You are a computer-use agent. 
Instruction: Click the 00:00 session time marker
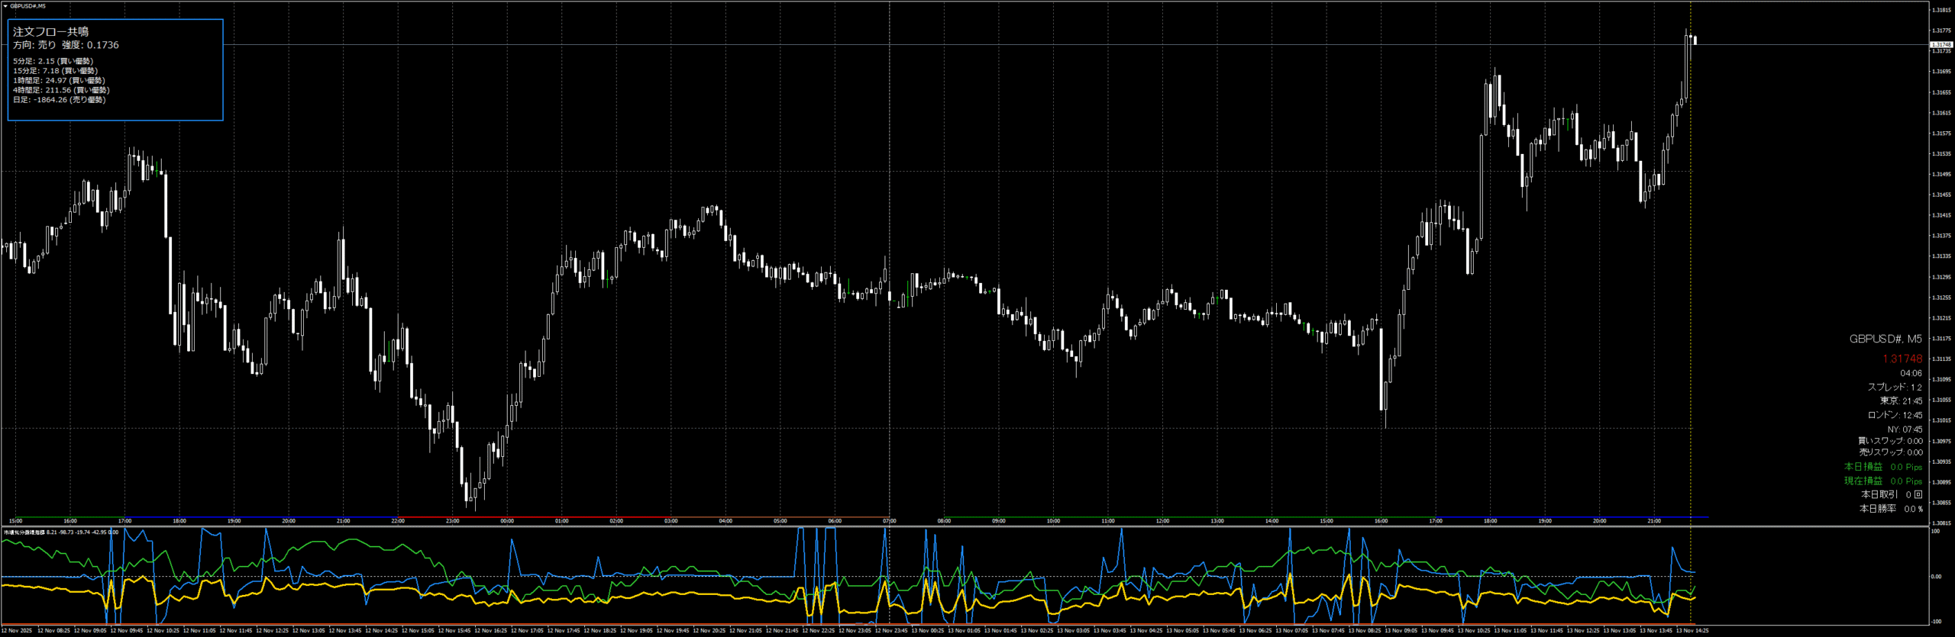point(507,521)
